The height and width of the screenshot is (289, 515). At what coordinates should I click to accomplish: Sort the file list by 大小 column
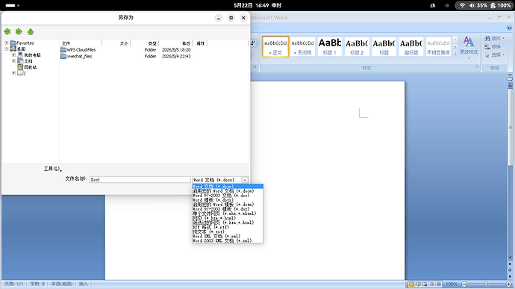point(116,43)
